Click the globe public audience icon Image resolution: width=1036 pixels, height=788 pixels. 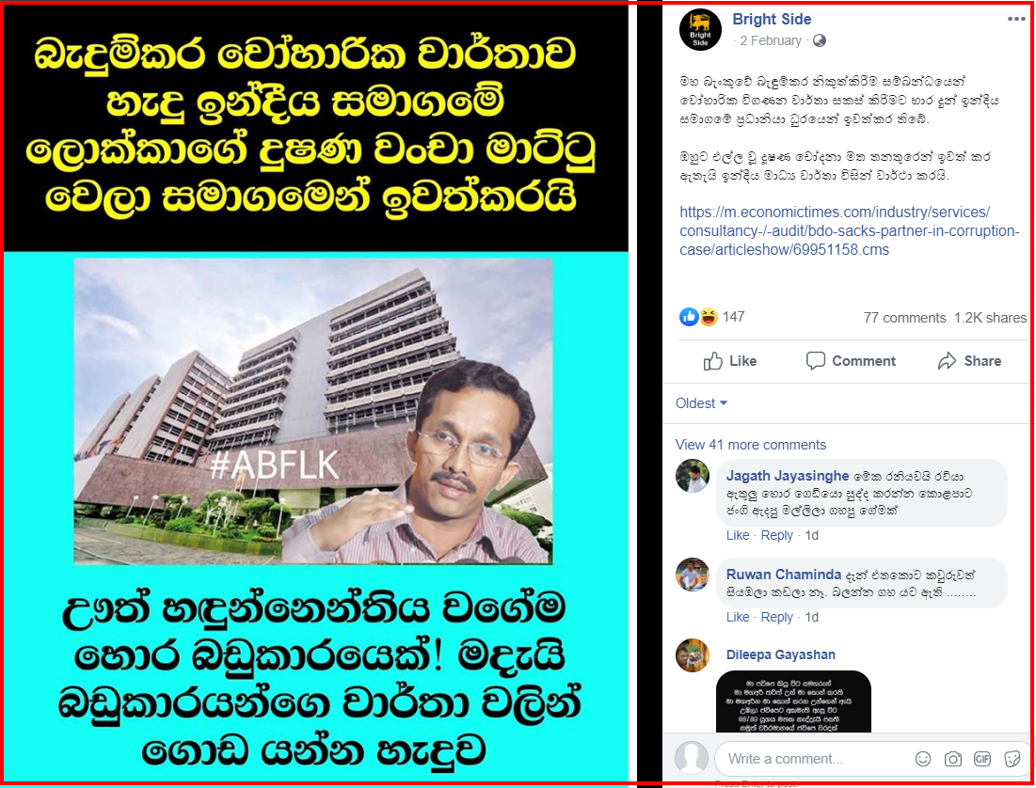820,41
